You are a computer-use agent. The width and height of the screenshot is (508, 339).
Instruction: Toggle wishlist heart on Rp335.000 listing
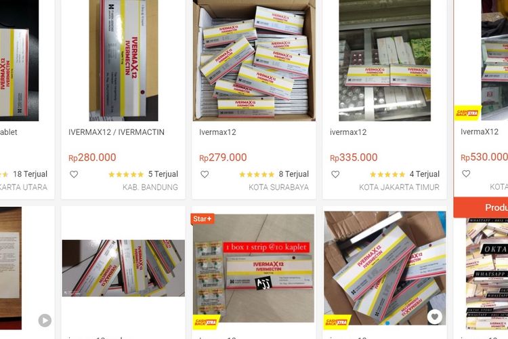click(x=335, y=174)
